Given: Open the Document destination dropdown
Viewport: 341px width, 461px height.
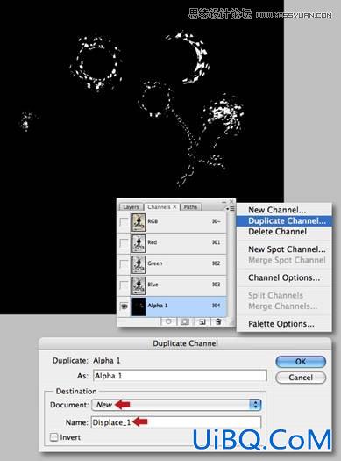Looking at the screenshot, I should pos(176,405).
